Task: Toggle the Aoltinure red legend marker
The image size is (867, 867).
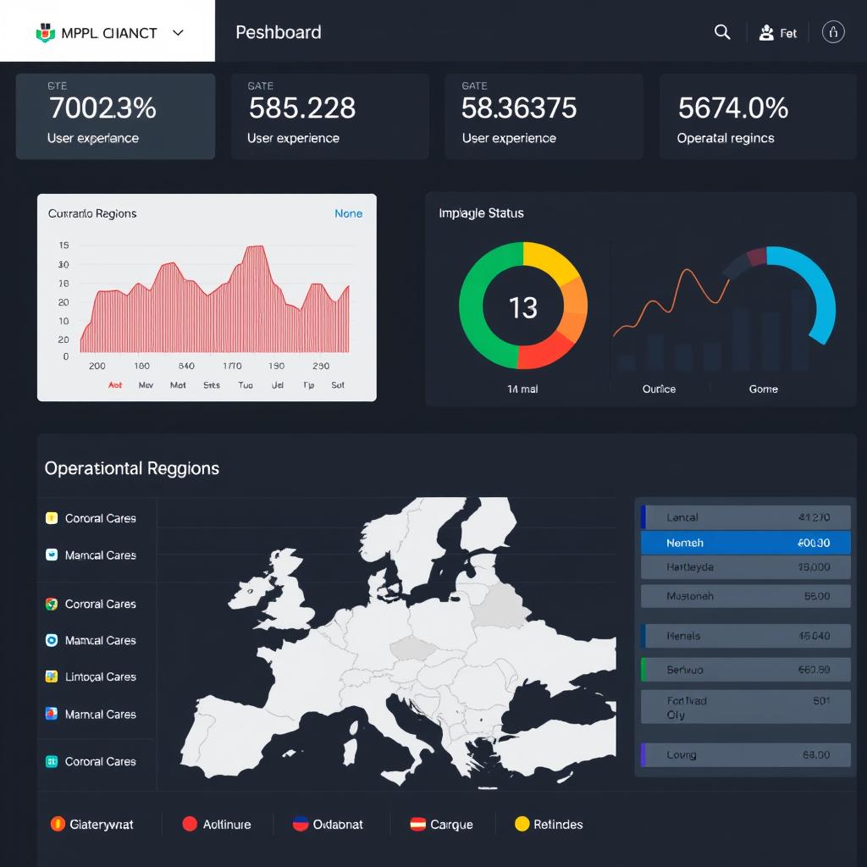Action: pos(188,823)
